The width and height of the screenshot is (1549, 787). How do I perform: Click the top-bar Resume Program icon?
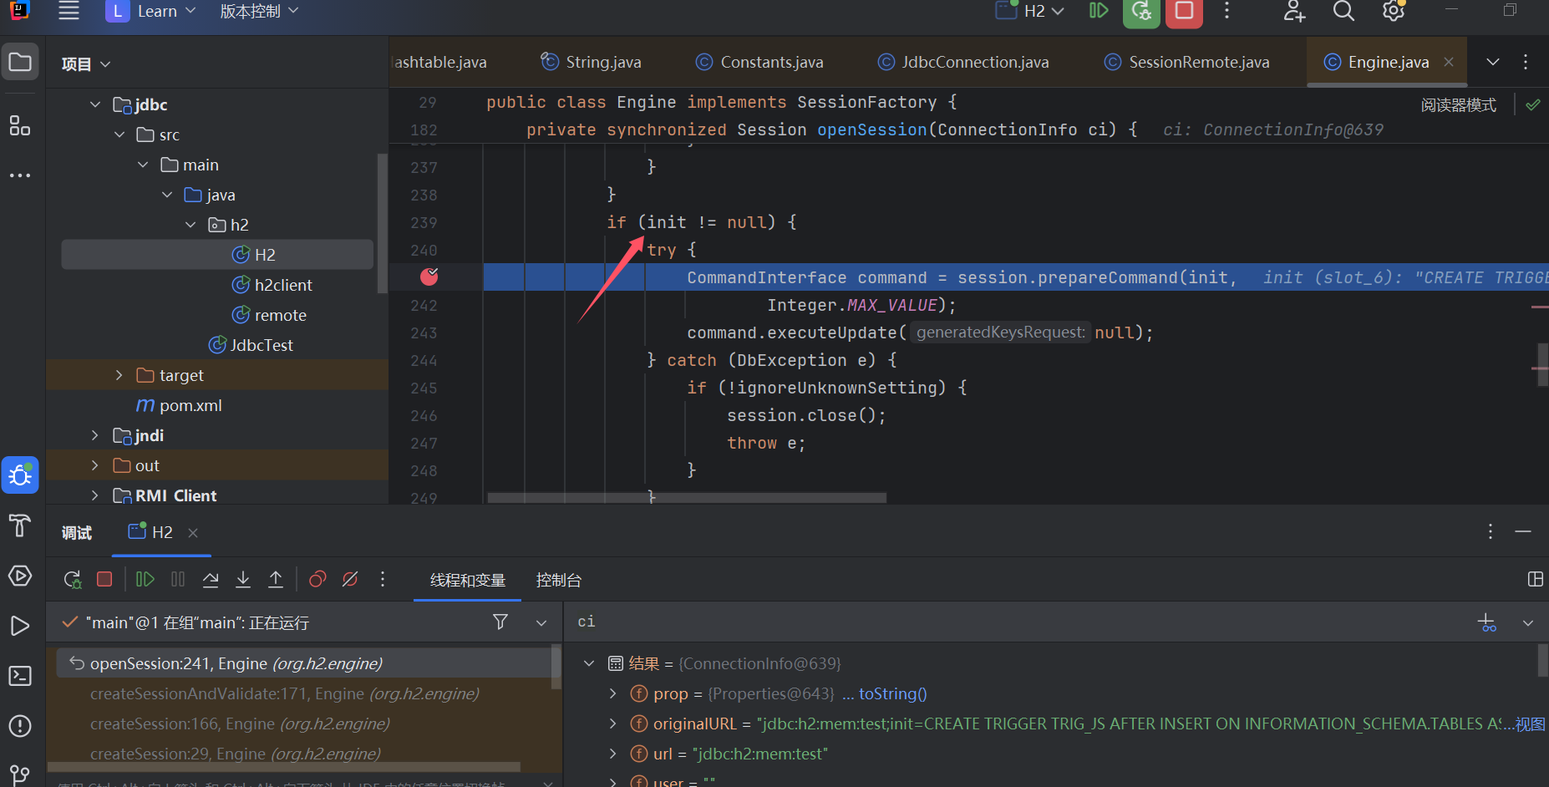pos(1099,11)
